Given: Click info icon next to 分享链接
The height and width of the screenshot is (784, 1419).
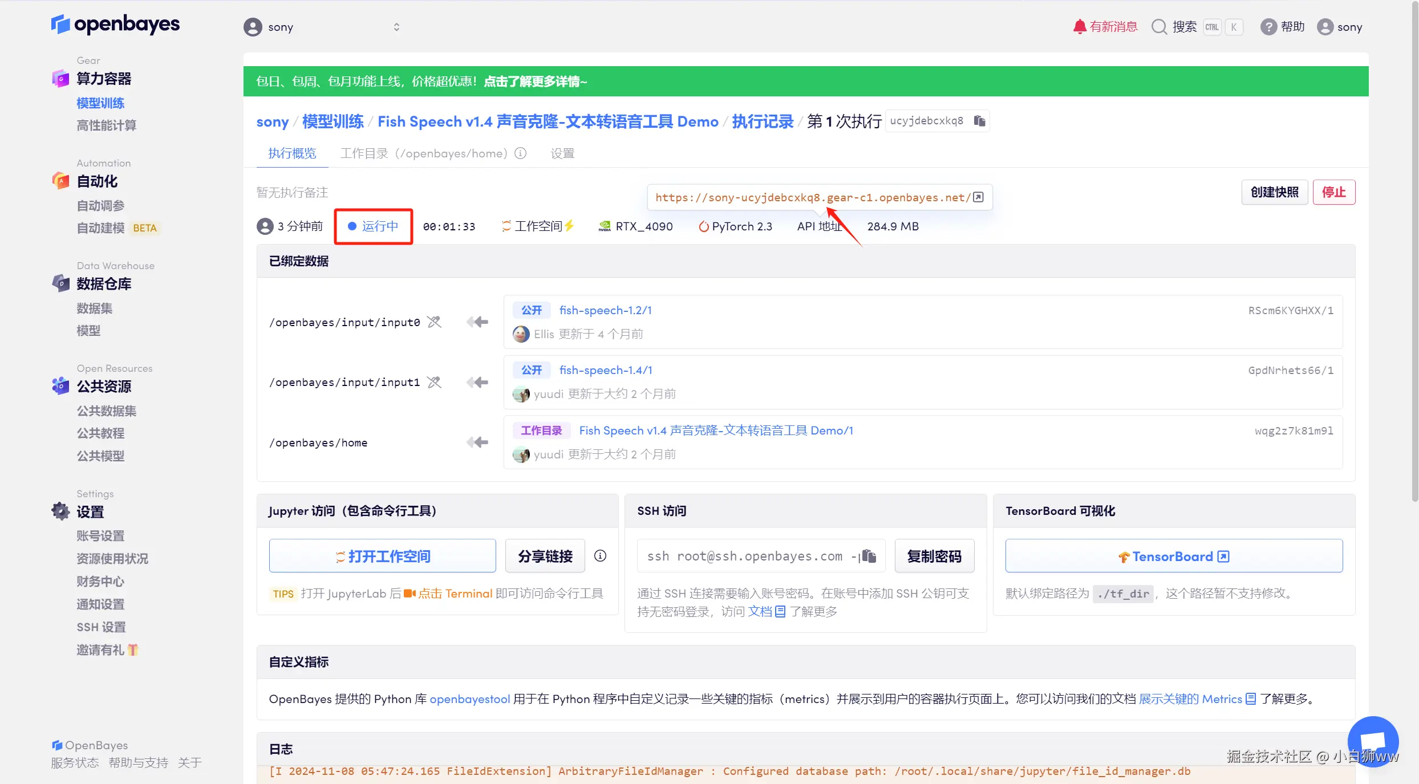Looking at the screenshot, I should (600, 556).
